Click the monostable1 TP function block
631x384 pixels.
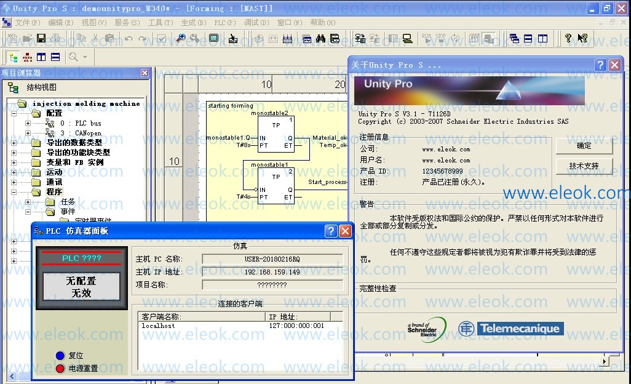tap(276, 186)
